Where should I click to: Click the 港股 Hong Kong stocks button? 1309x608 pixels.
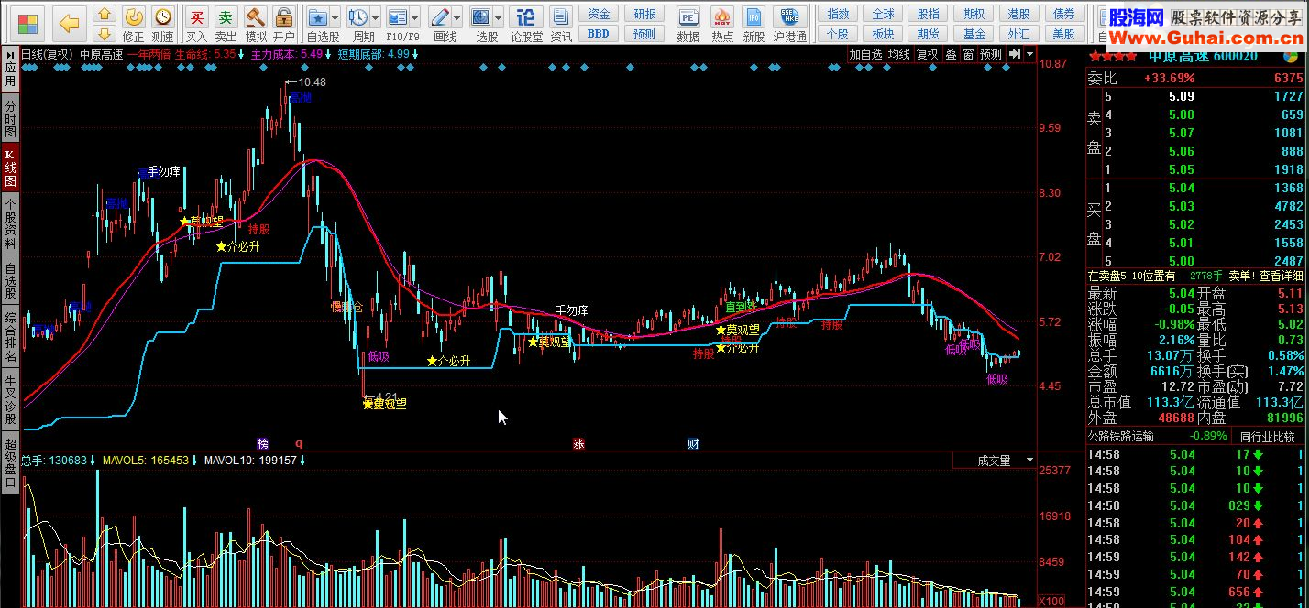coord(1018,14)
